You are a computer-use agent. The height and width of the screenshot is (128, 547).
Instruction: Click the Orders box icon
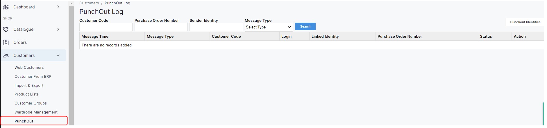(6, 42)
